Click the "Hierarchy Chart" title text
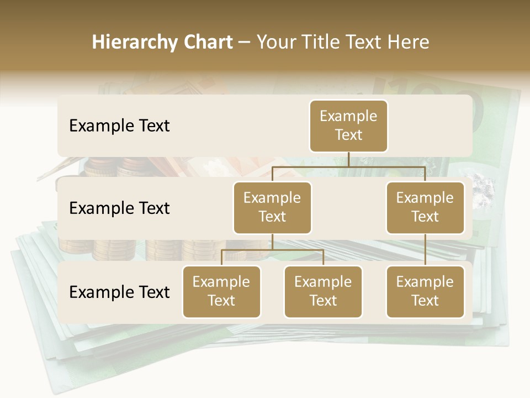This screenshot has height=398, width=530. (x=162, y=41)
